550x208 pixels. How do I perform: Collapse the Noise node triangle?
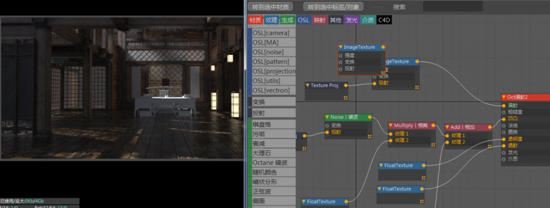(327, 117)
